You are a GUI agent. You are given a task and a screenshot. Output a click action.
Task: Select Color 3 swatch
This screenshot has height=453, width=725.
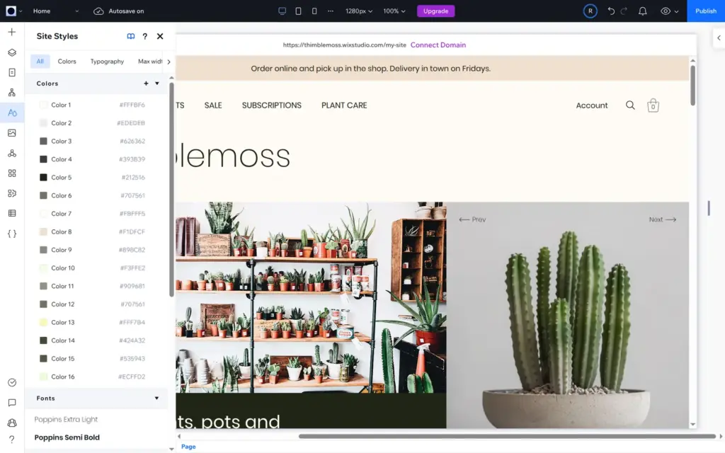[x=43, y=141]
